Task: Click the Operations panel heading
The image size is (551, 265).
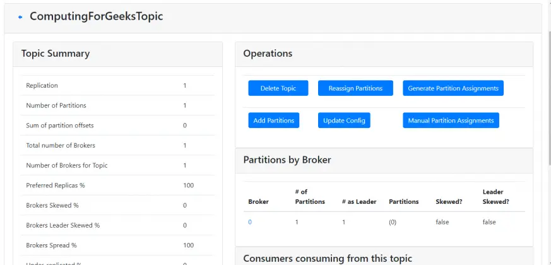Action: tap(268, 54)
